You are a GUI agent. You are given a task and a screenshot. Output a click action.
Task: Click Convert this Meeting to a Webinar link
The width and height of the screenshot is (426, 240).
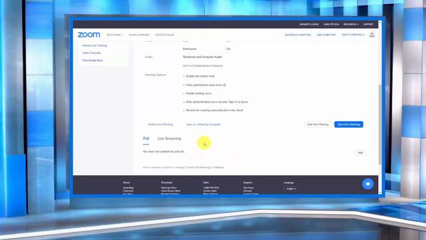click(205, 167)
